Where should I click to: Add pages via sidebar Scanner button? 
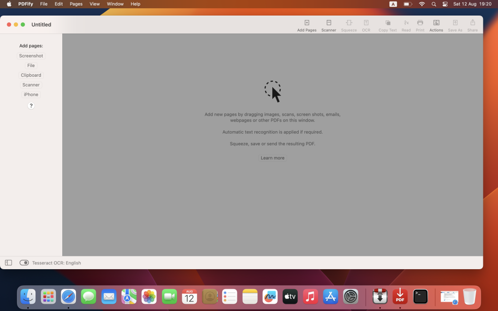click(x=31, y=85)
